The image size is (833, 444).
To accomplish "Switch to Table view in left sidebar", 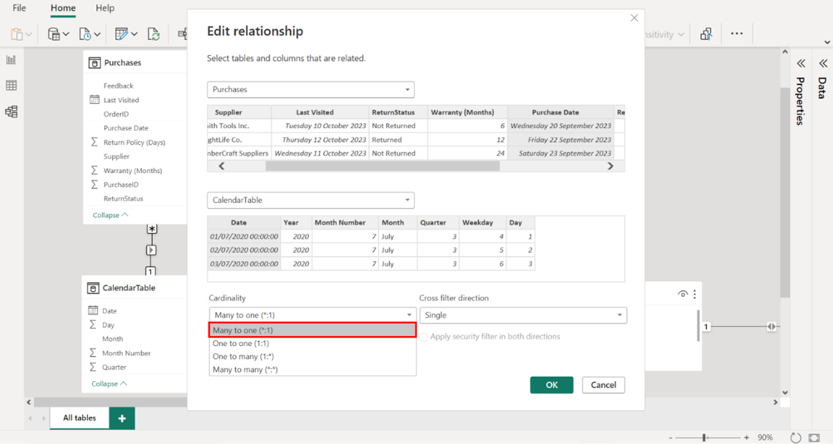I will [x=11, y=86].
